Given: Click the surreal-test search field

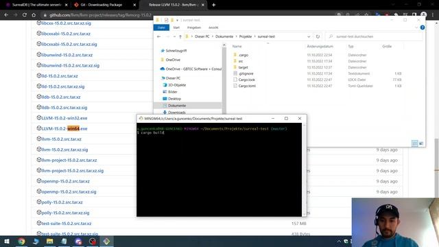Looking at the screenshot, I should coord(375,36).
